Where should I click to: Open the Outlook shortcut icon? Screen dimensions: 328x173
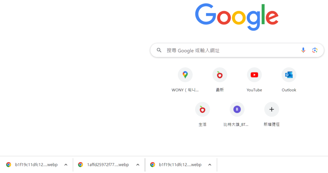pyautogui.click(x=289, y=75)
